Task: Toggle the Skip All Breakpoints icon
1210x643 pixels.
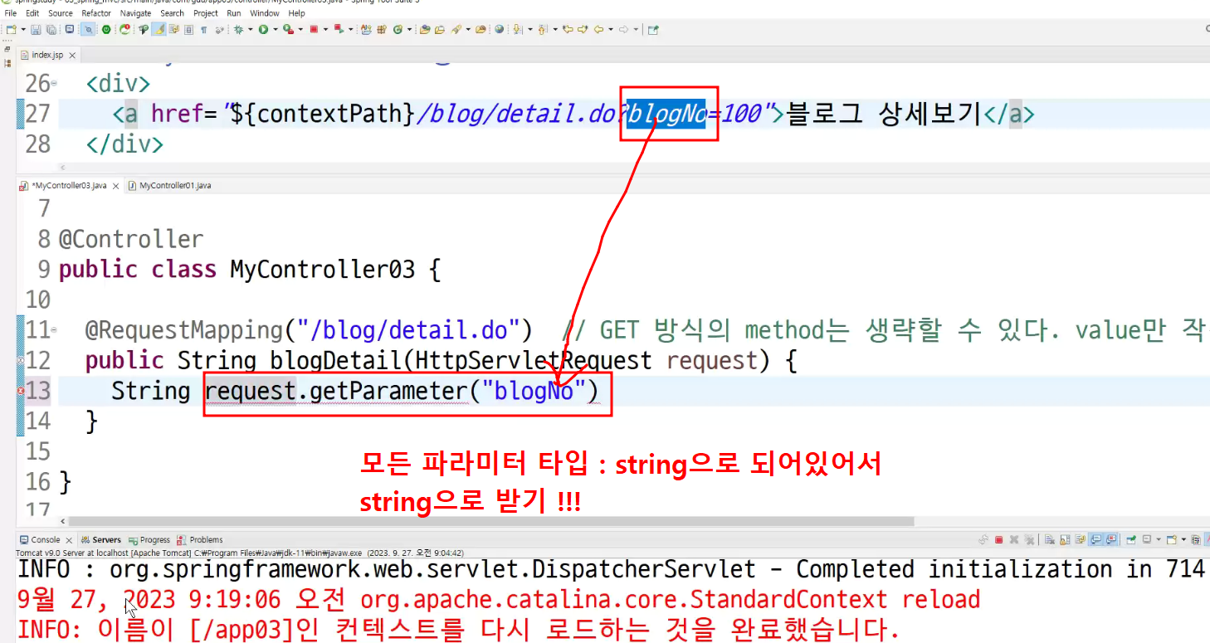Action: click(88, 29)
